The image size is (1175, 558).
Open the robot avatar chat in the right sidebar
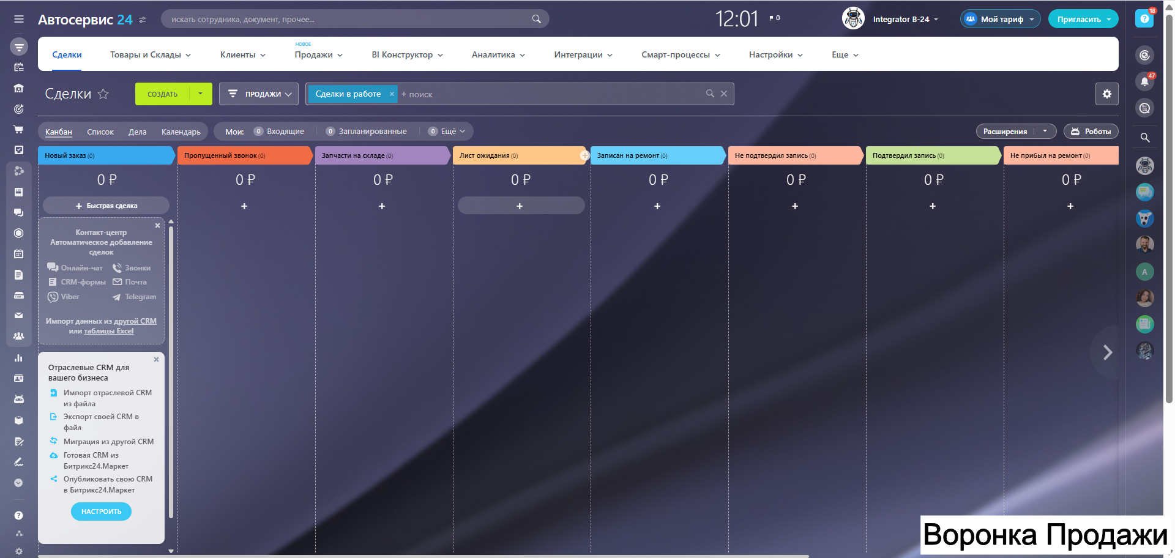point(1145,165)
